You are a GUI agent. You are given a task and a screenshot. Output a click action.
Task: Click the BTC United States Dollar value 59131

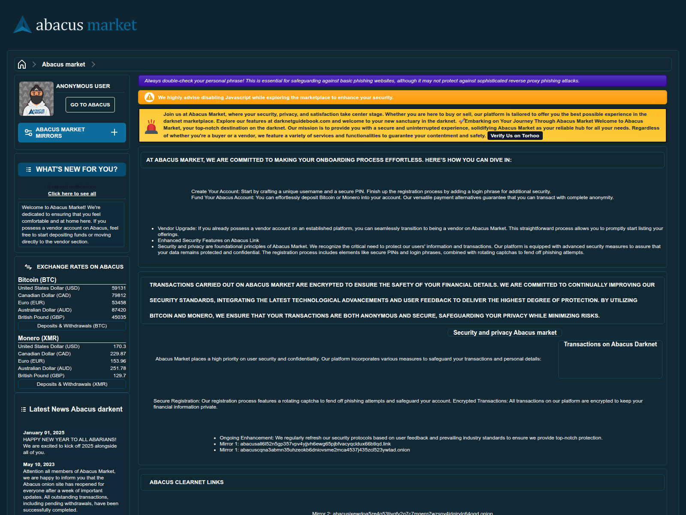(x=119, y=288)
